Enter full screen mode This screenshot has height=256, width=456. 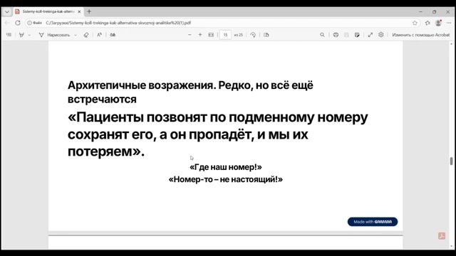tap(370, 35)
